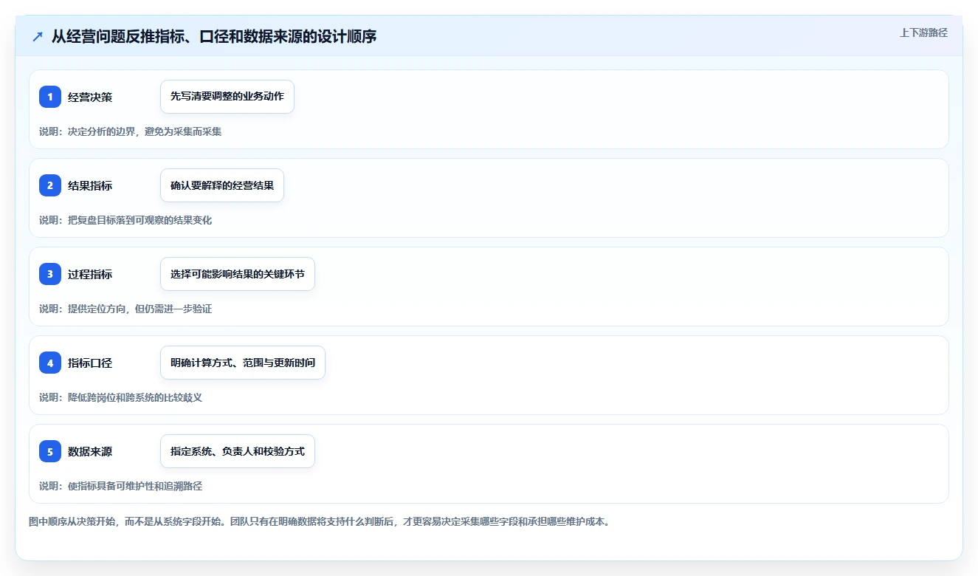The image size is (978, 576).
Task: Click the step 1 number badge
Action: click(x=50, y=97)
